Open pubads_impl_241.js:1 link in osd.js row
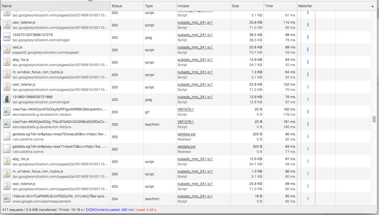Screen dimensions: 379x215 click(195, 47)
